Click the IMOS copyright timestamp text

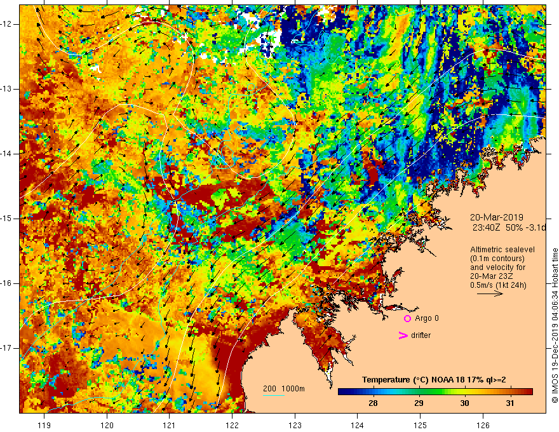point(555,325)
